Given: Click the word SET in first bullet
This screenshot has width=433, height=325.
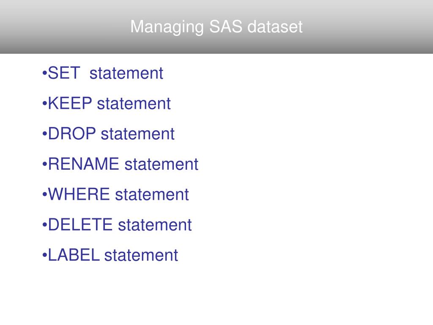Looking at the screenshot, I should pyautogui.click(x=64, y=73).
